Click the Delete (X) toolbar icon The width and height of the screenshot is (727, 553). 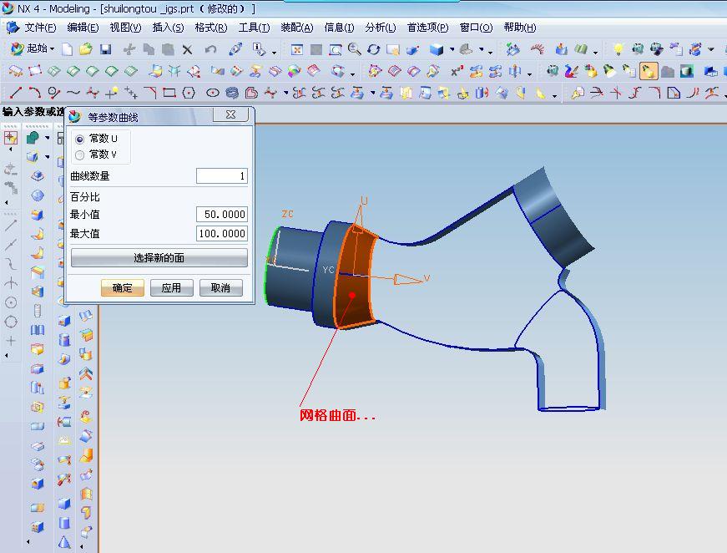[187, 49]
